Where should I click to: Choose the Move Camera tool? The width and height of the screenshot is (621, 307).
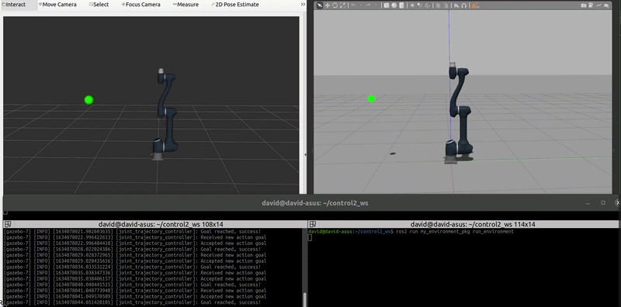coord(57,5)
